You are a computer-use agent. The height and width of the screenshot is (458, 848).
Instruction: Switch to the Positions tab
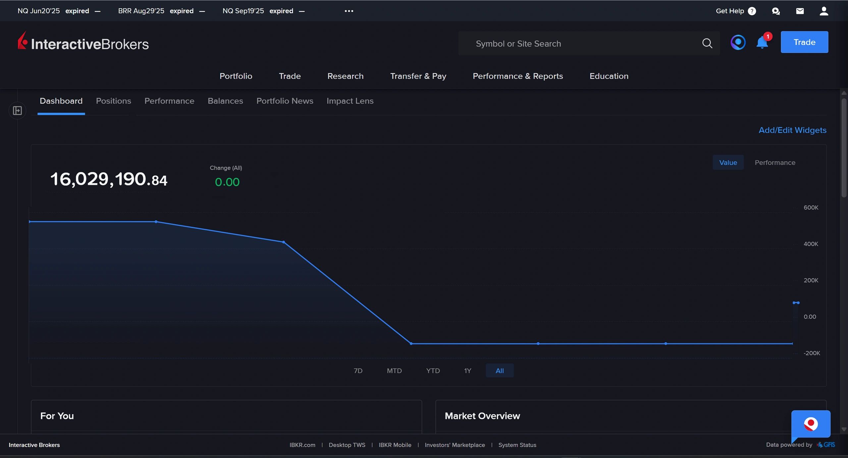[x=113, y=101]
